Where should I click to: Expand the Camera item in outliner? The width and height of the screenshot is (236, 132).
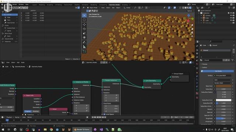pyautogui.click(x=201, y=15)
